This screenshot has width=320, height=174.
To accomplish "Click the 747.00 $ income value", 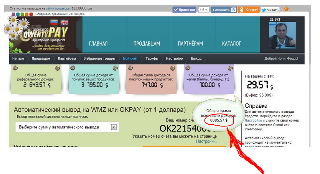I will (x=152, y=85).
